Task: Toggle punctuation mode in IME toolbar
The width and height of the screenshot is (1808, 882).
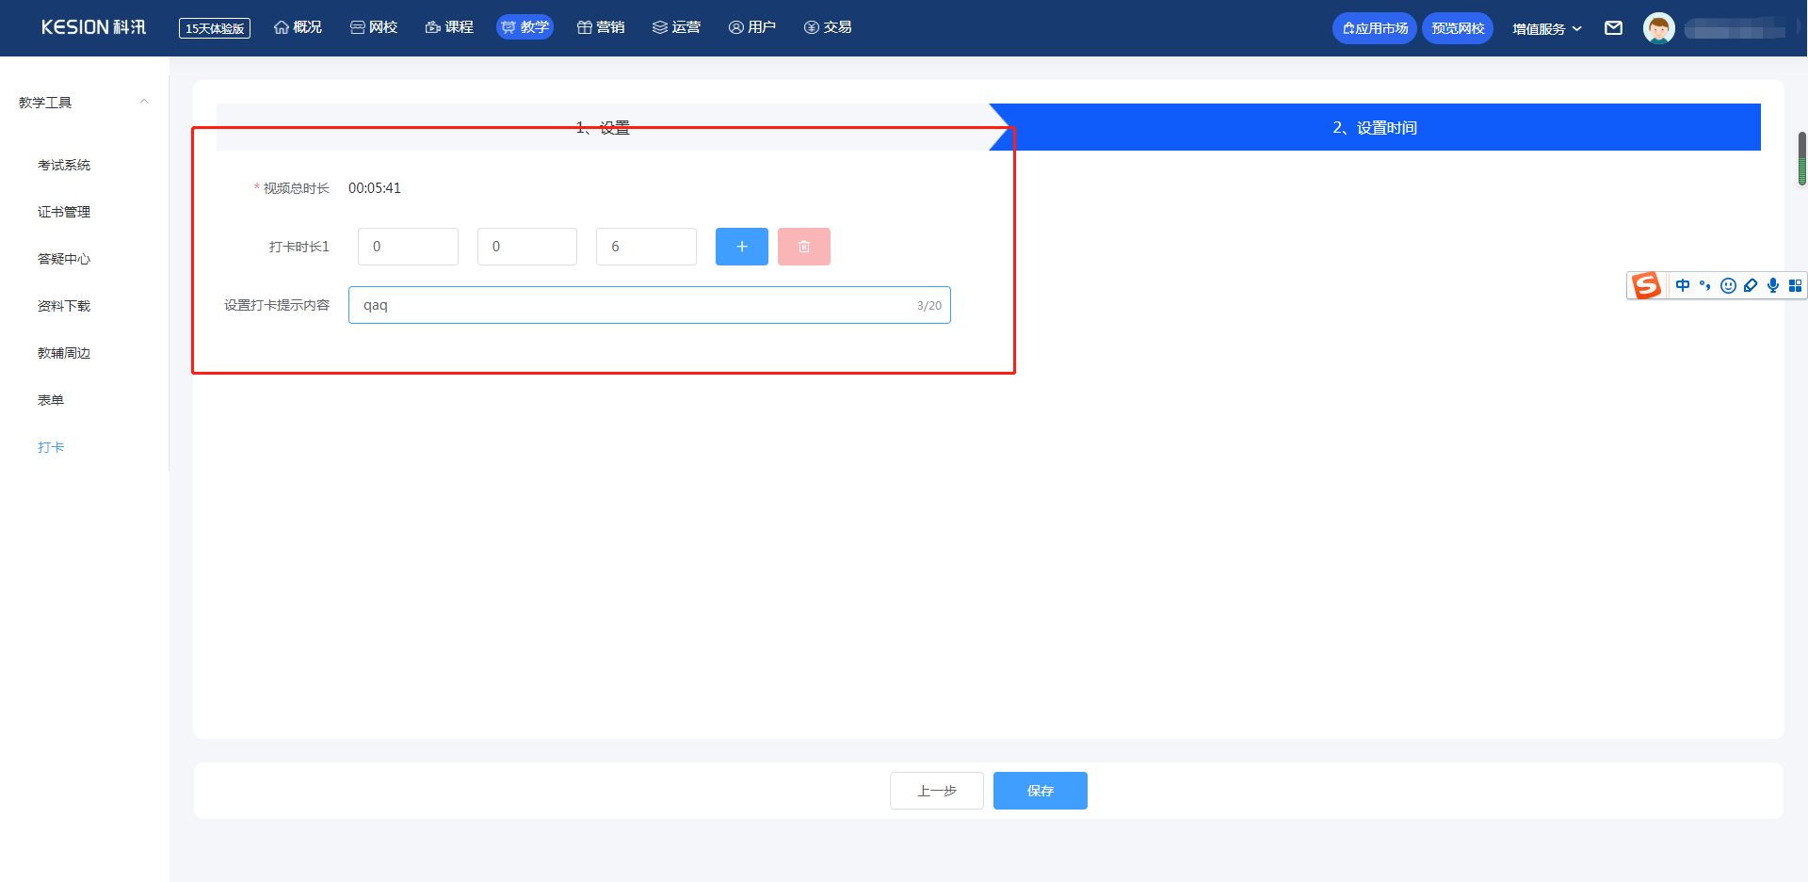Action: [1705, 285]
